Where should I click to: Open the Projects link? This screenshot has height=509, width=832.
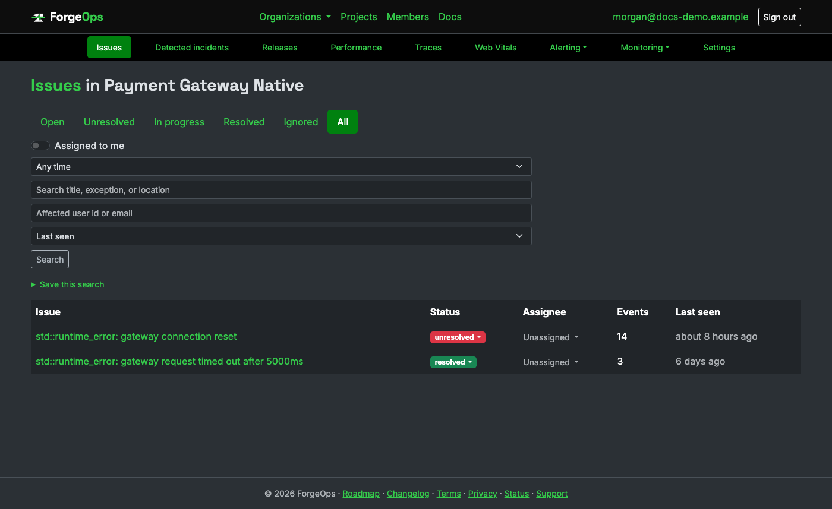point(359,17)
